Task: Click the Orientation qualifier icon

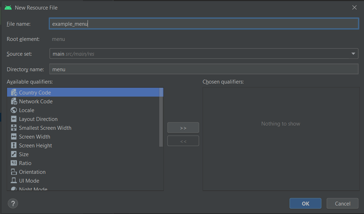Action: (14, 172)
